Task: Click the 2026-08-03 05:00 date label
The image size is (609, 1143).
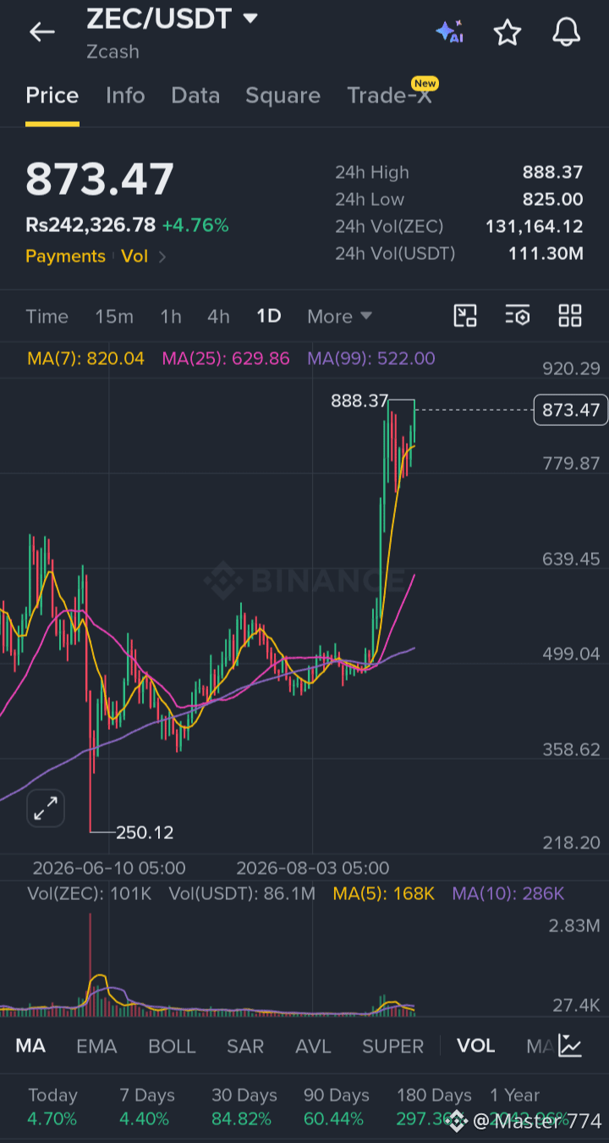Action: pos(313,868)
